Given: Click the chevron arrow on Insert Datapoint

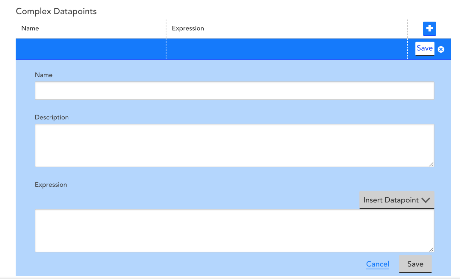Looking at the screenshot, I should point(426,200).
